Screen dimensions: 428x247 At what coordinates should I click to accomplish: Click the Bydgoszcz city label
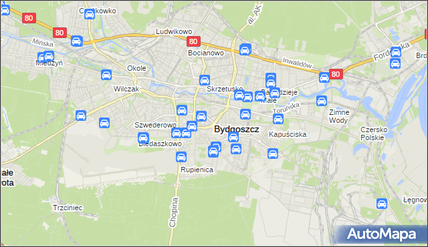(236, 130)
